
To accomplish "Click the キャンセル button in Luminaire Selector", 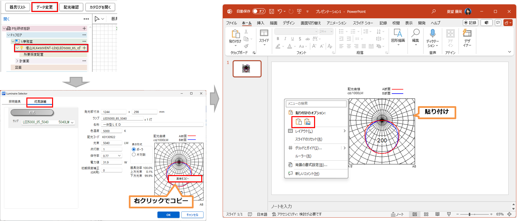I will pos(192,215).
